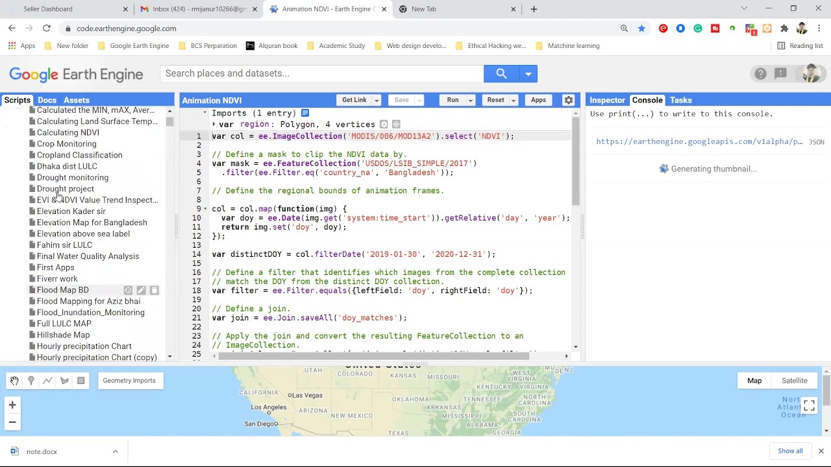831x467 pixels.
Task: Open the Run dropdown arrow
Action: pyautogui.click(x=471, y=100)
